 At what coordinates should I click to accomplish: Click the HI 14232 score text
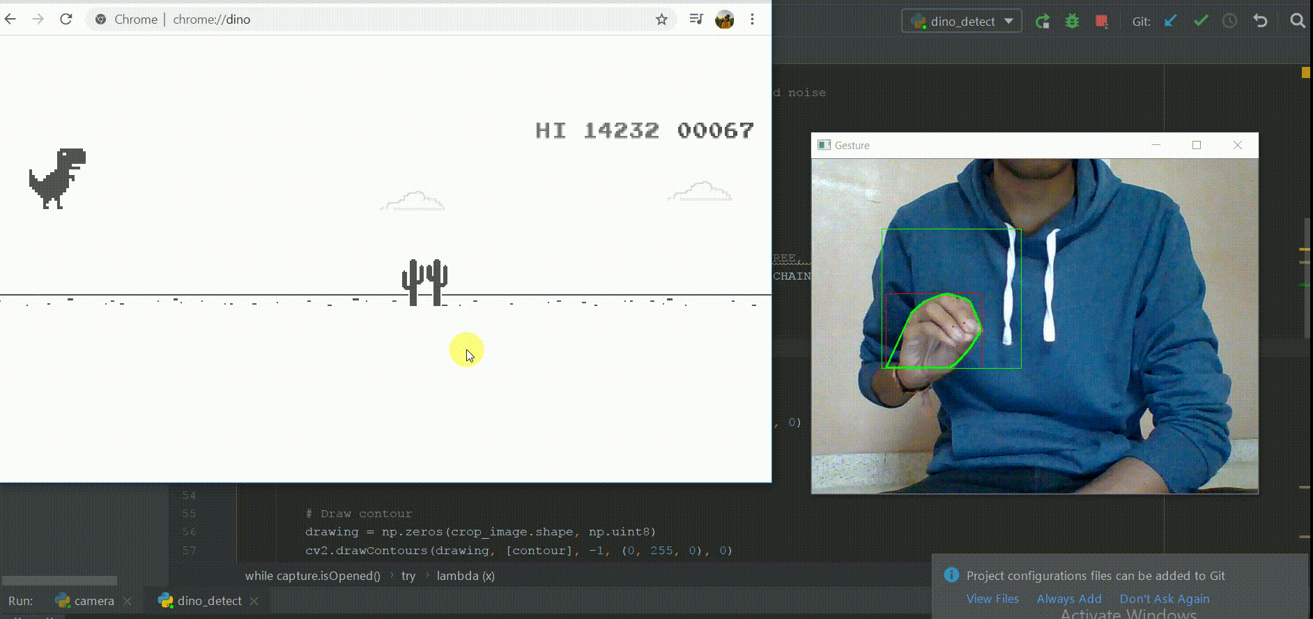point(597,130)
